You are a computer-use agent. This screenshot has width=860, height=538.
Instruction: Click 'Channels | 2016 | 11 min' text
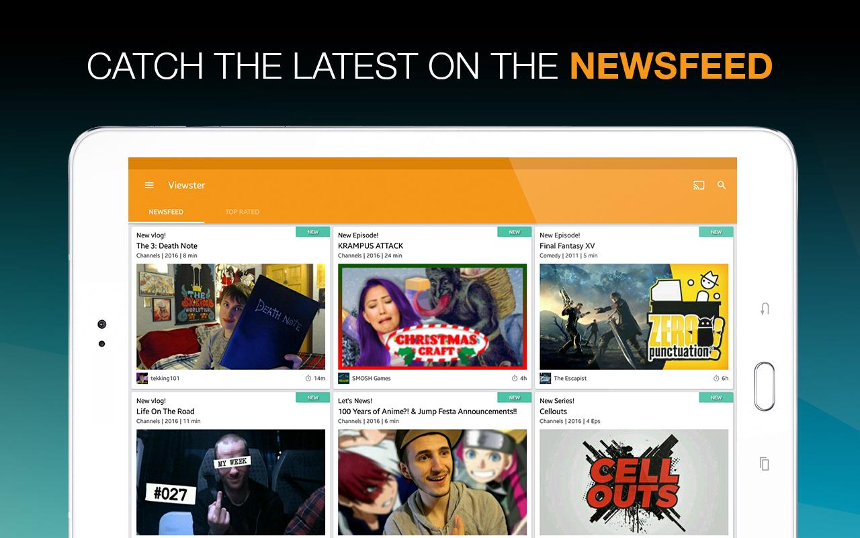pyautogui.click(x=168, y=421)
